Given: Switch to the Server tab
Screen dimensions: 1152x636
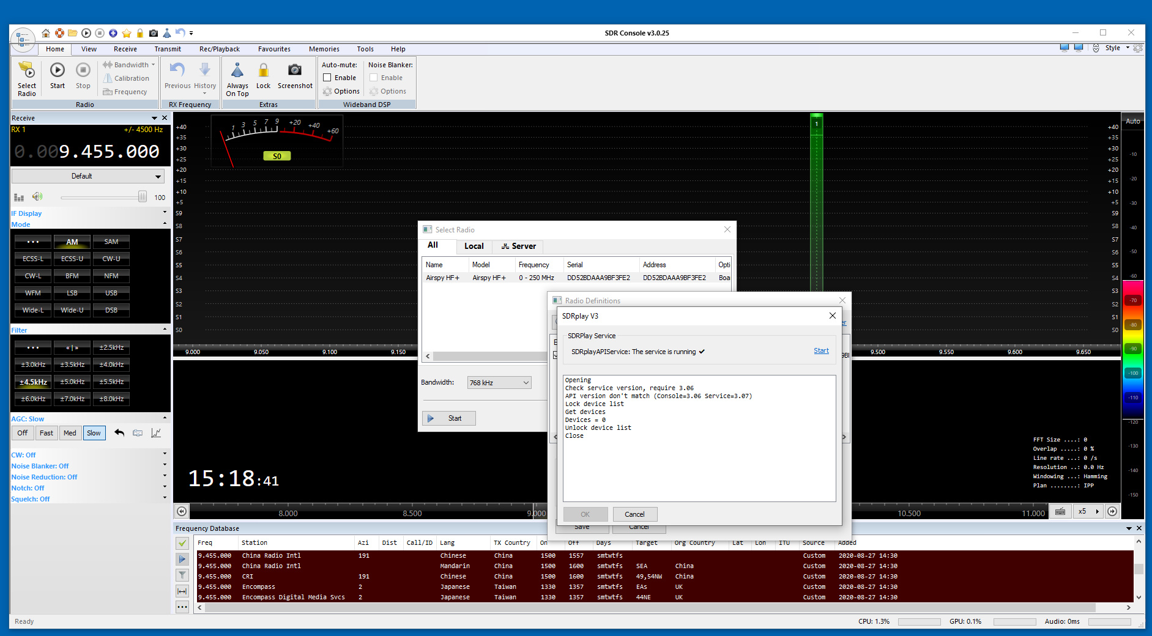Looking at the screenshot, I should (x=518, y=246).
